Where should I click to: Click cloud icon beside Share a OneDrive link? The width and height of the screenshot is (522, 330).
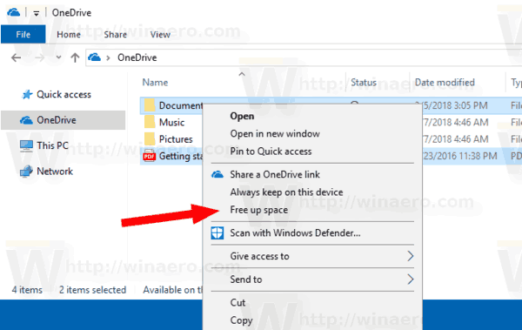217,174
